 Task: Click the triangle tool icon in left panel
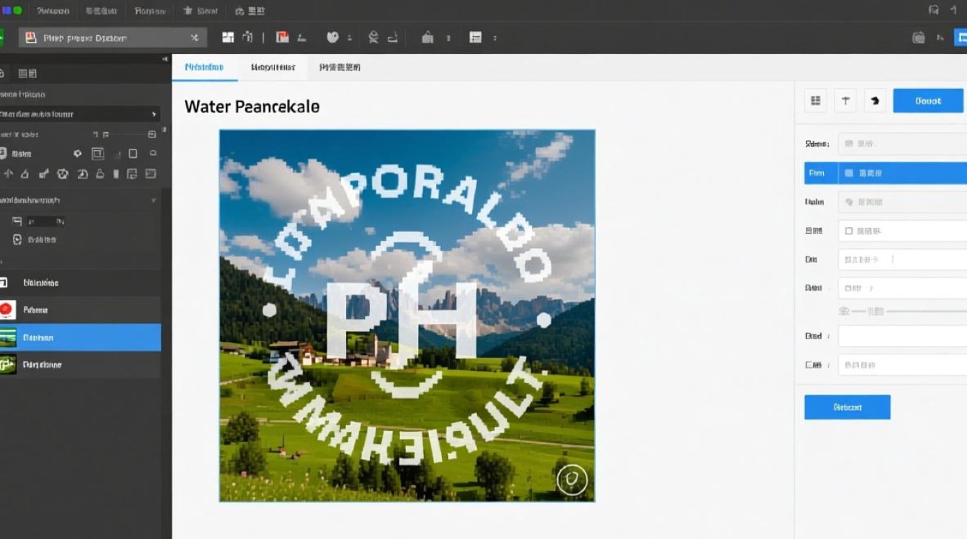pyautogui.click(x=24, y=174)
